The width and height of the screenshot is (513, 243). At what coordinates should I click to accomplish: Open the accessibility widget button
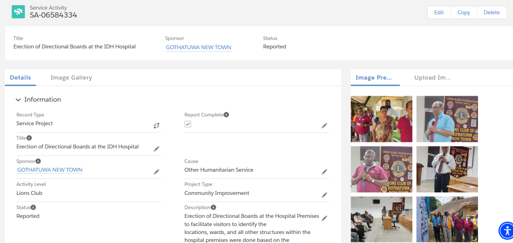pyautogui.click(x=506, y=230)
